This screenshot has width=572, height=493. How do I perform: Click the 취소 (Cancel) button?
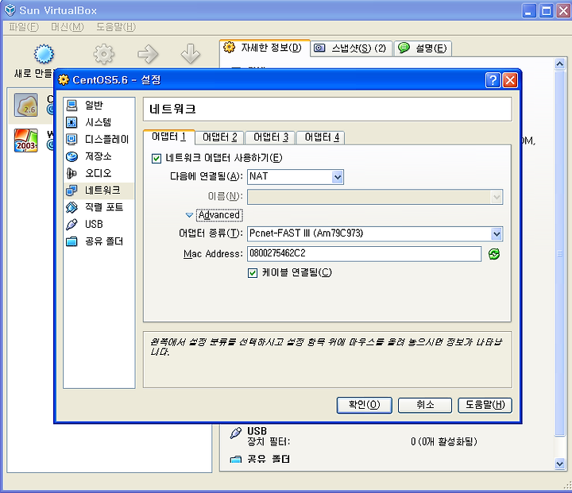point(425,405)
